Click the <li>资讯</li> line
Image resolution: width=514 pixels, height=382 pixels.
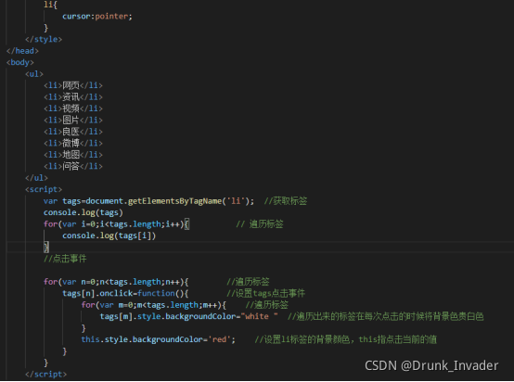pos(73,97)
